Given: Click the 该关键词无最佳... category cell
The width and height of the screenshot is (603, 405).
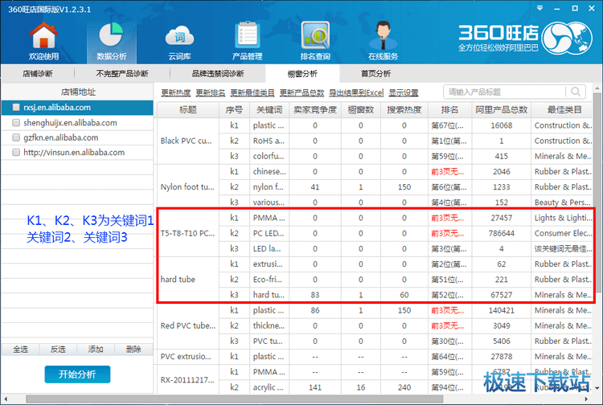Looking at the screenshot, I should 563,248.
